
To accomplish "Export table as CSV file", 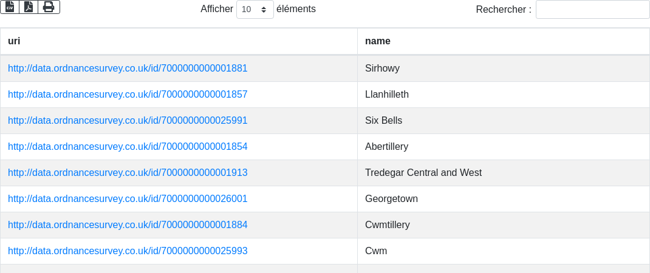I will point(10,7).
